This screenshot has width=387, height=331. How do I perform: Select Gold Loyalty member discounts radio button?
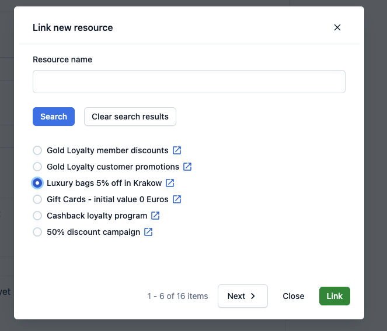(x=37, y=150)
